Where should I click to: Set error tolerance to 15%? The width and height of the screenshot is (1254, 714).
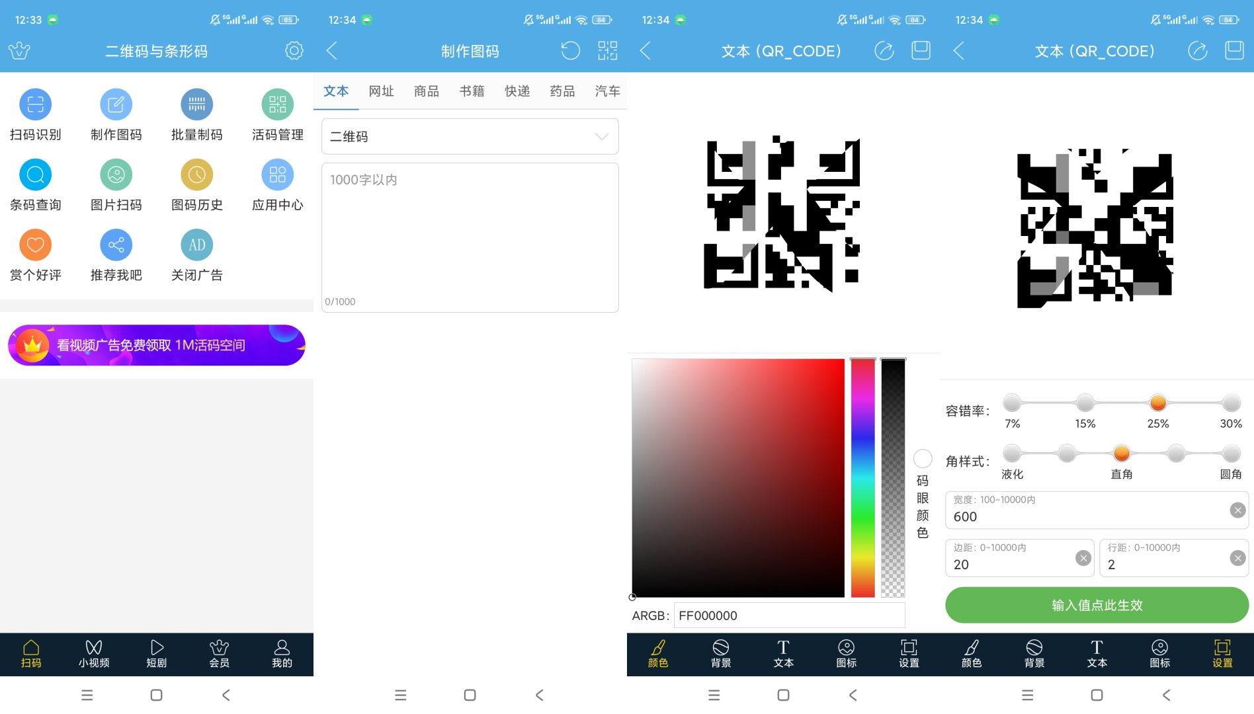(1085, 402)
